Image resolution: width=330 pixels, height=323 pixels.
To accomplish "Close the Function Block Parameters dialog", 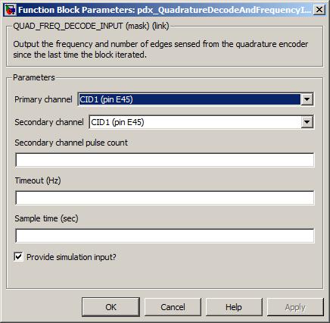I will coord(319,10).
